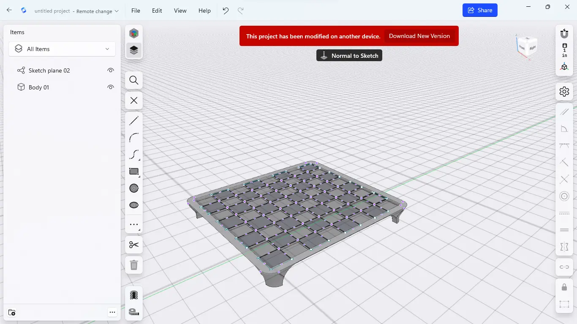Open the All Items dropdown
Screen dimensions: 577x324
tap(62, 49)
